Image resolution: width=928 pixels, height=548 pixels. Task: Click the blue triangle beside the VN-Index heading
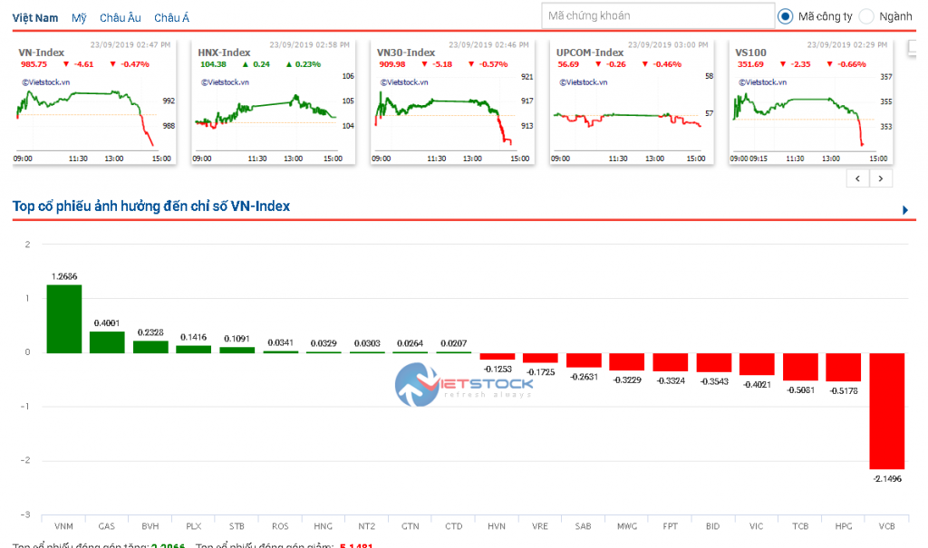pyautogui.click(x=905, y=210)
